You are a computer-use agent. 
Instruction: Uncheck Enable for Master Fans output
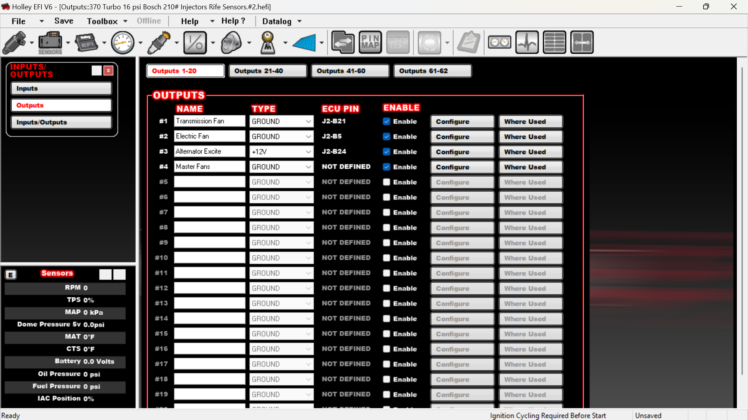(386, 167)
